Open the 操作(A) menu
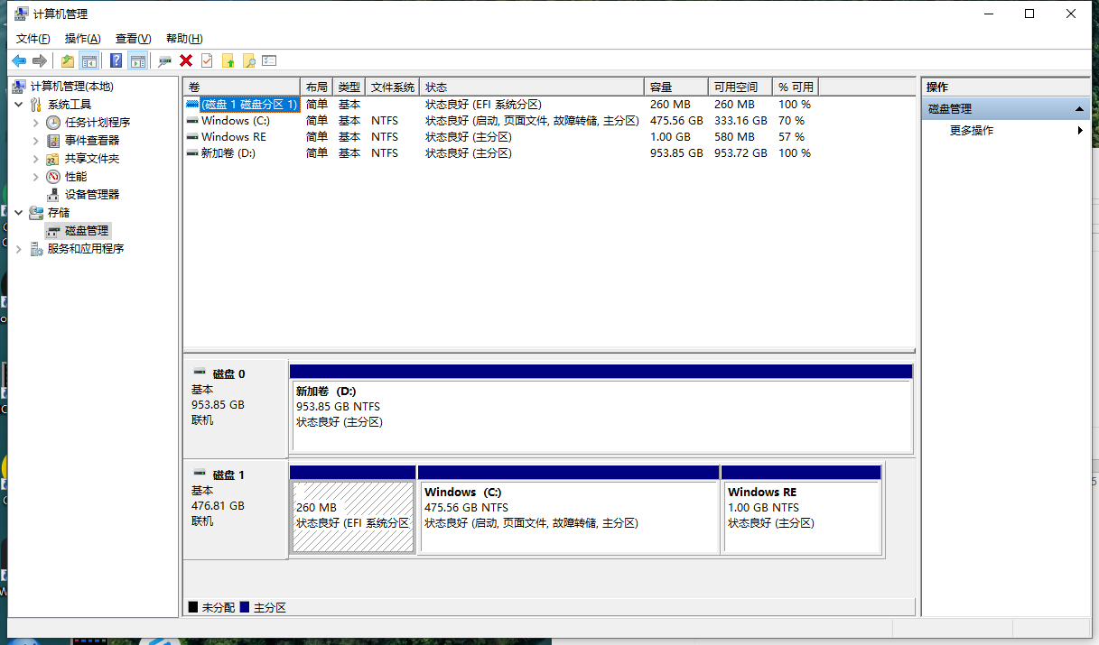Image resolution: width=1099 pixels, height=645 pixels. [x=82, y=39]
